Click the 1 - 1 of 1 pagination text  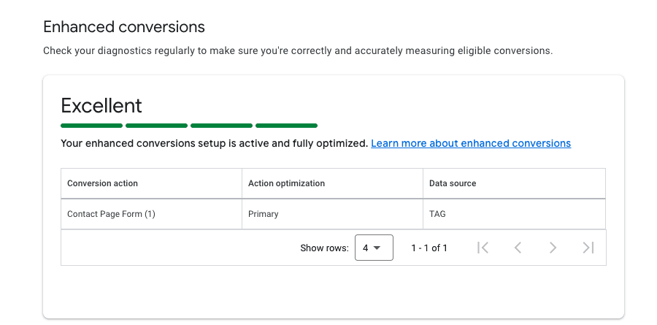click(x=429, y=248)
